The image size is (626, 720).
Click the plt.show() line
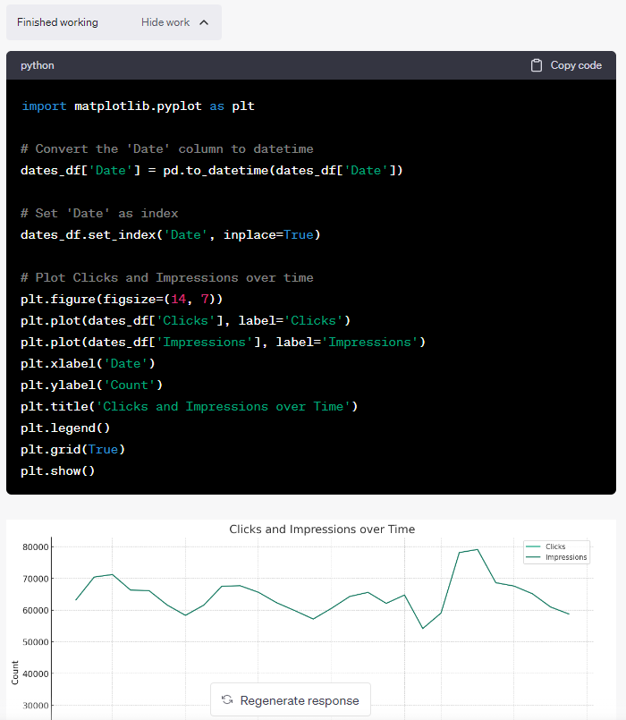58,470
